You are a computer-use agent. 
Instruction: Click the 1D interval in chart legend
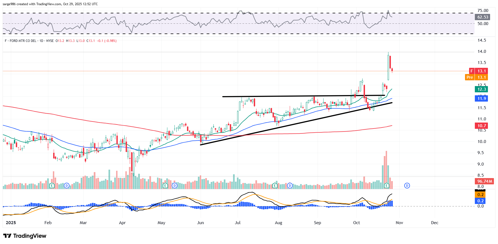tap(41, 41)
